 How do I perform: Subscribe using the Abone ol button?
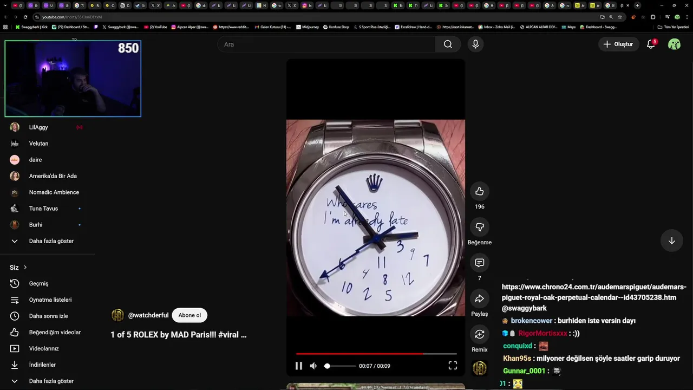click(x=189, y=315)
